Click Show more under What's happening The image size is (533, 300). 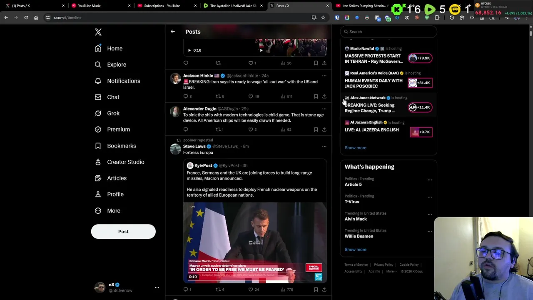click(355, 250)
